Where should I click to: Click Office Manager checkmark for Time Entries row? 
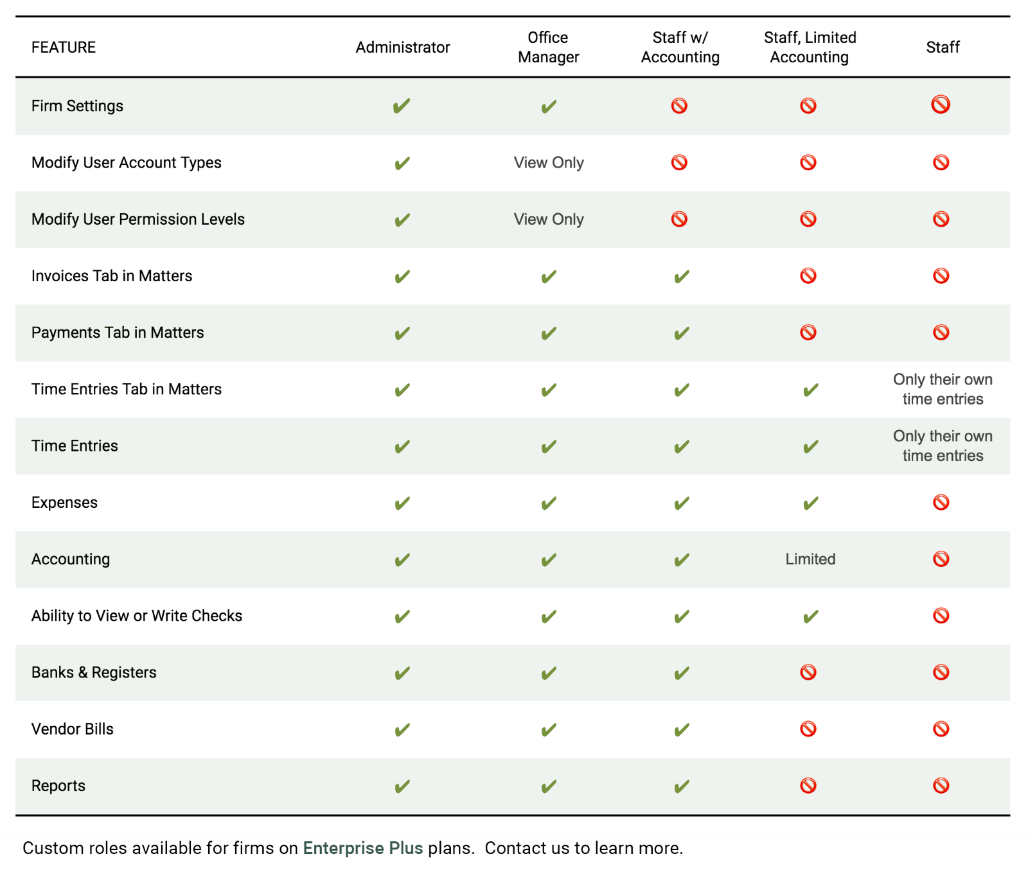(x=549, y=446)
